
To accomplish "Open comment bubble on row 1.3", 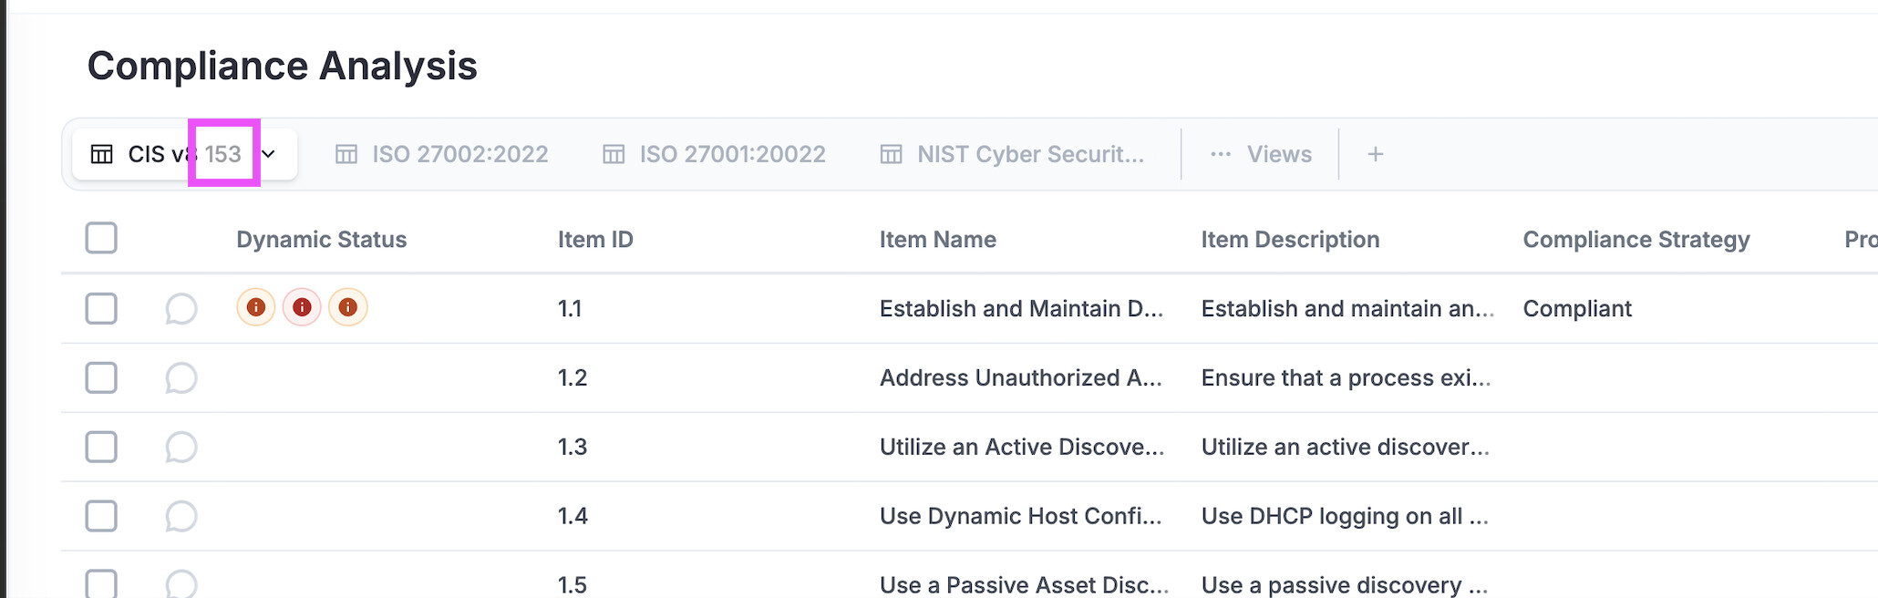I will pyautogui.click(x=181, y=447).
